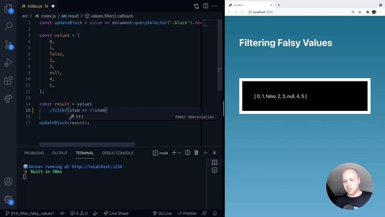Open the Extensions view
Viewport: 385px width, 217px height.
(x=8, y=80)
